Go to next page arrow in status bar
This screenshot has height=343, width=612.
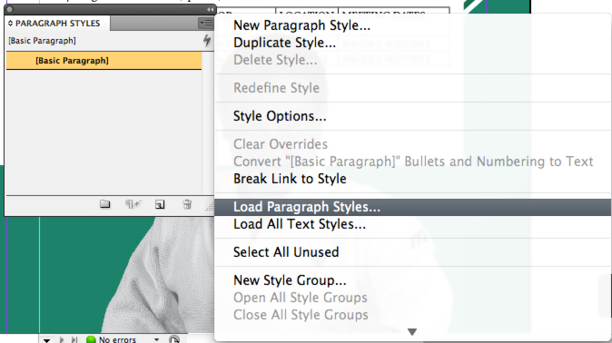coord(61,340)
